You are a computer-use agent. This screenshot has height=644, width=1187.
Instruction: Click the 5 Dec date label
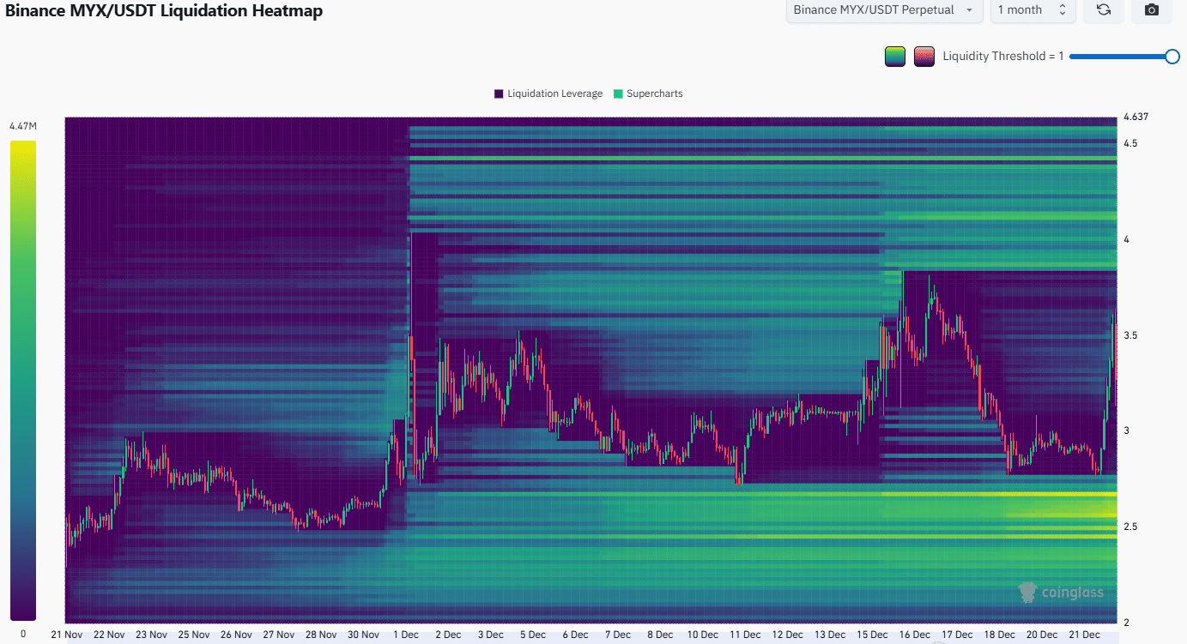click(x=533, y=635)
